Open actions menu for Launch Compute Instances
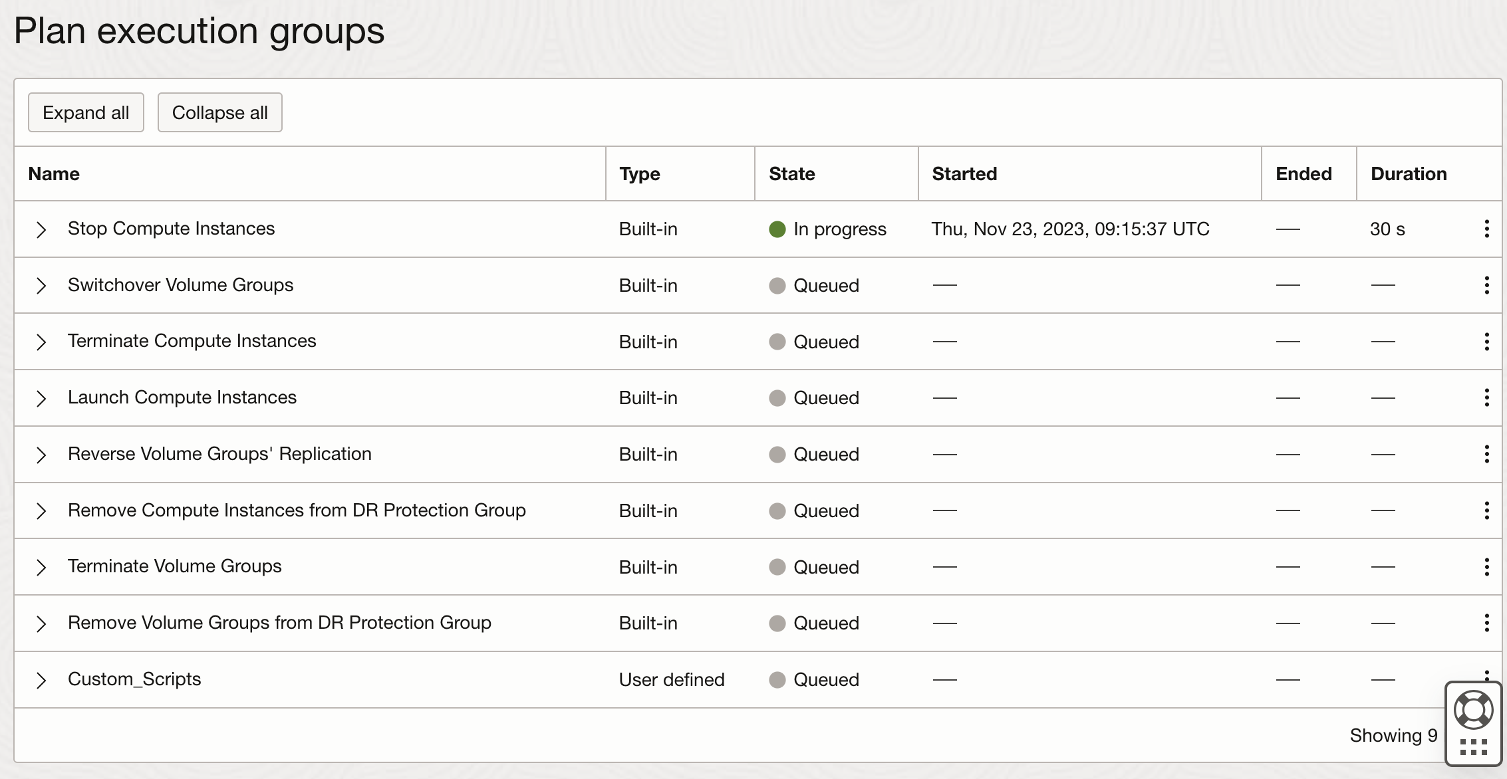This screenshot has width=1507, height=779. pos(1486,397)
